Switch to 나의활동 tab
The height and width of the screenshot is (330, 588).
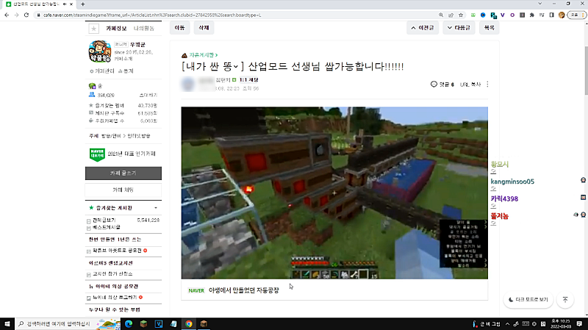144,29
